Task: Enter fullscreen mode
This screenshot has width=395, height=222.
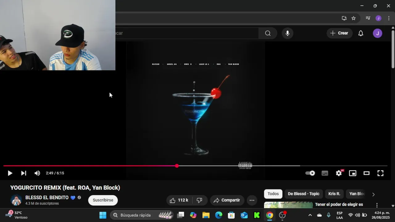Action: (380, 173)
